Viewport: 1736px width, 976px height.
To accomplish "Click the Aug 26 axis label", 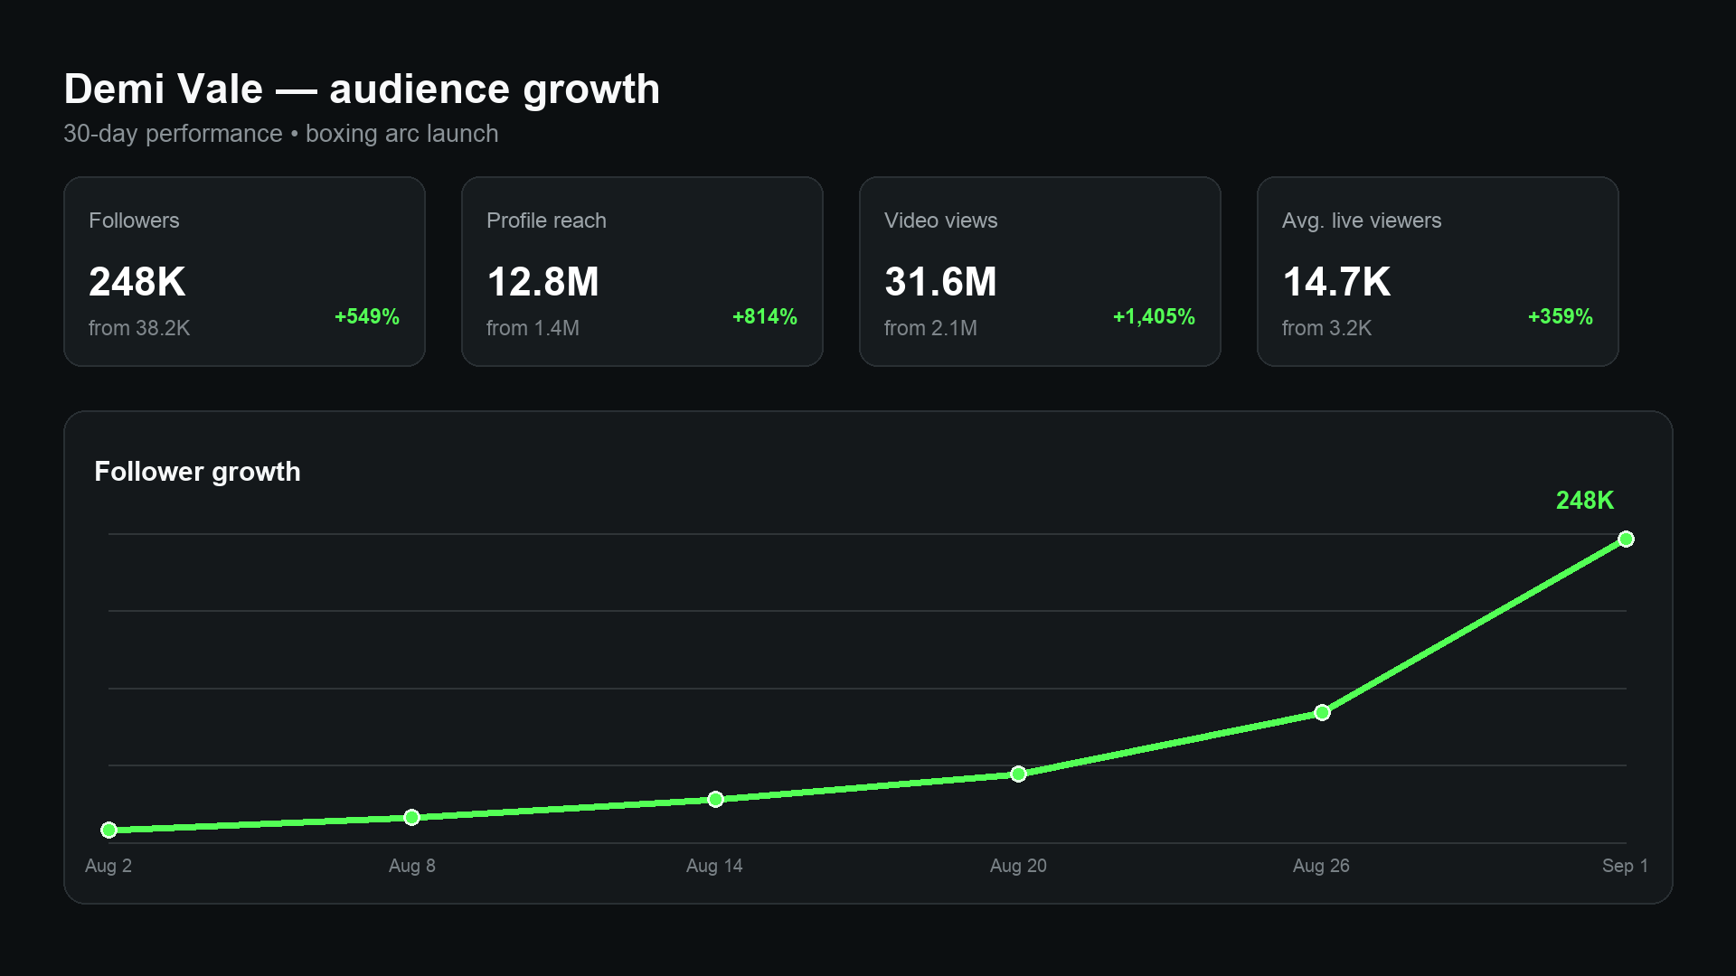I will [1321, 866].
